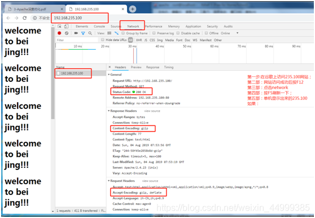
Task: Filter requests by Font type
Action: (179, 40)
